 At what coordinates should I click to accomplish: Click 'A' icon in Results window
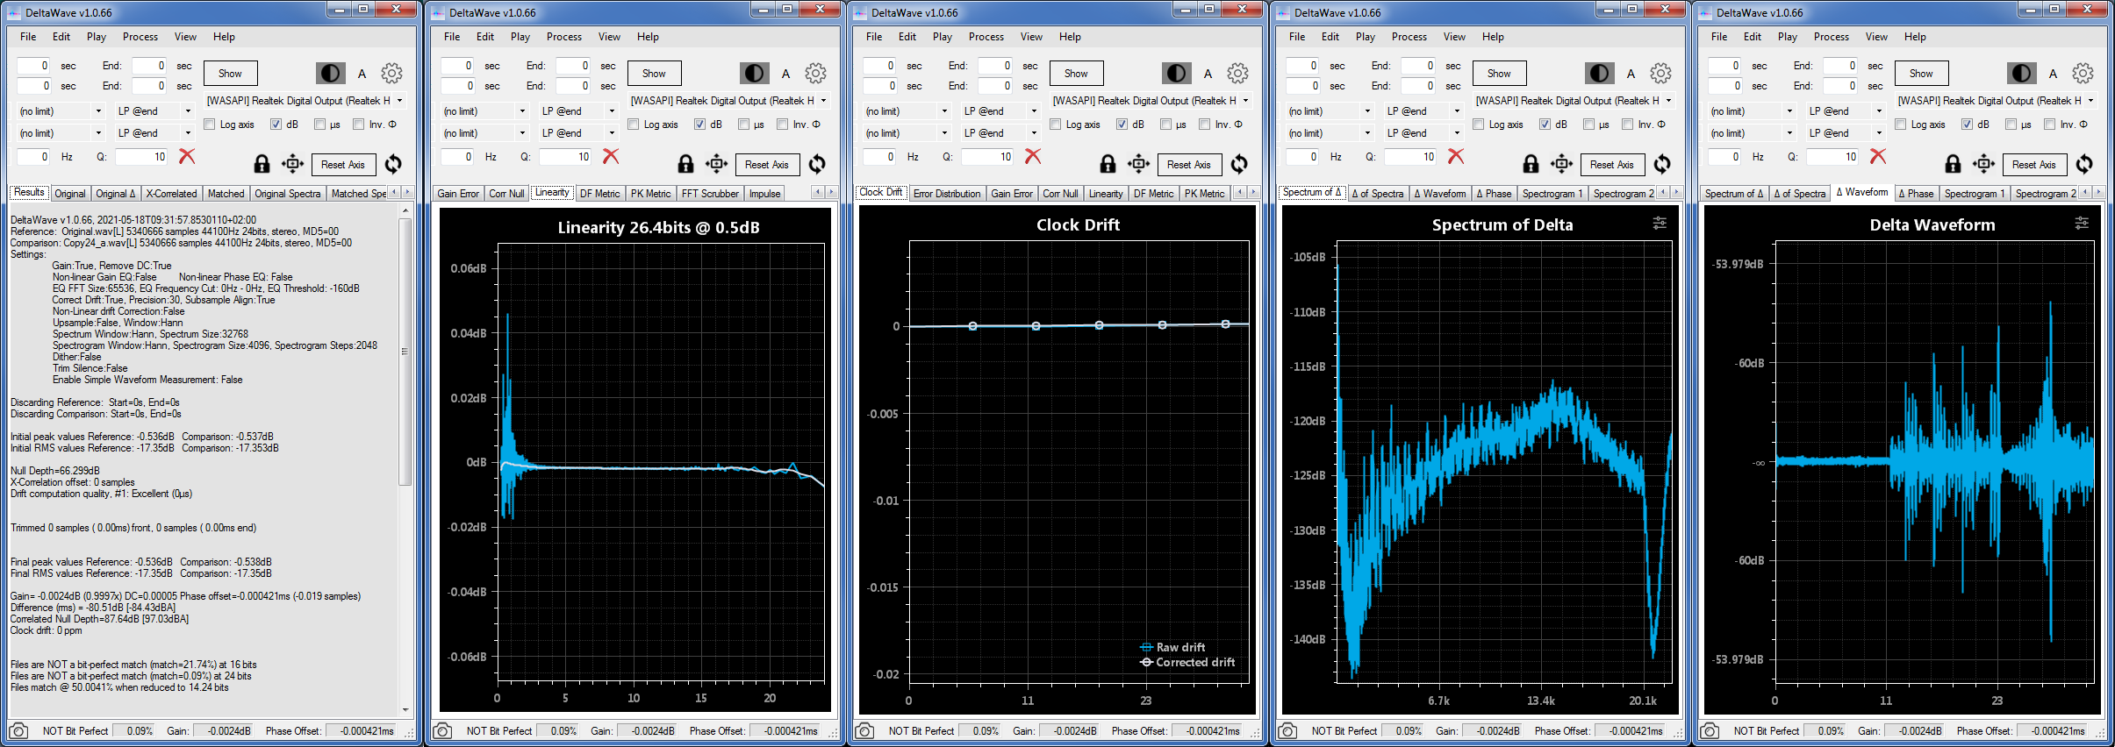362,74
